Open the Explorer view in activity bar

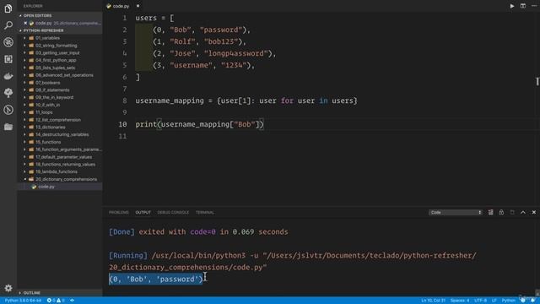[x=8, y=8]
